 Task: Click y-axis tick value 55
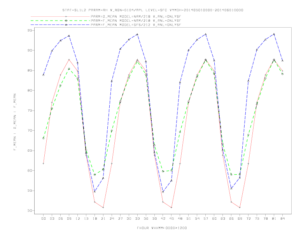30,191
